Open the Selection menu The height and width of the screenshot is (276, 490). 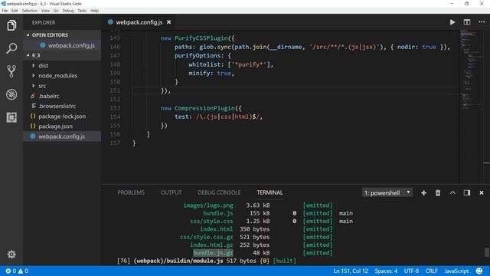coord(30,11)
